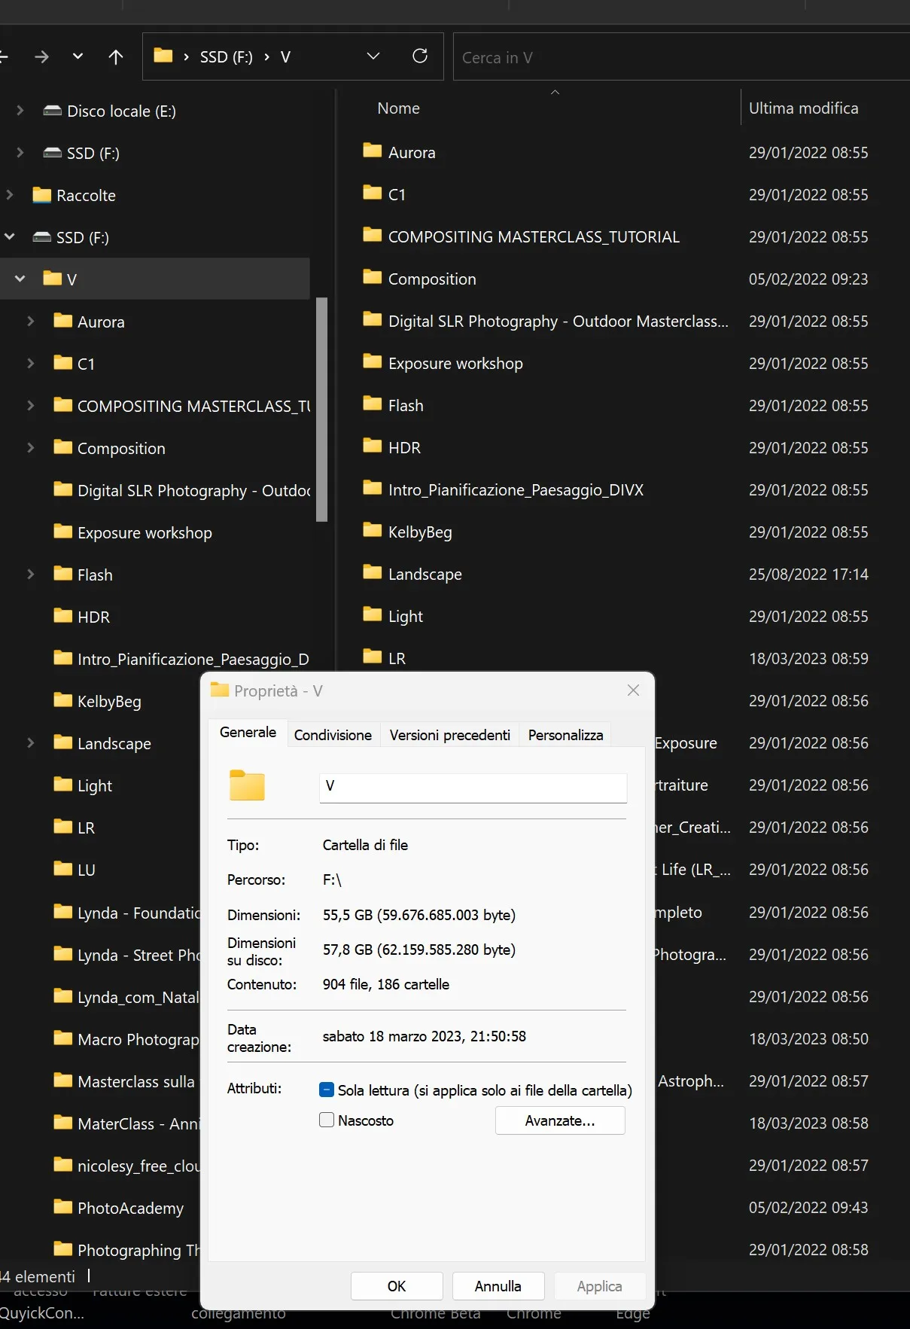Viewport: 910px width, 1329px height.
Task: Click the Cerca in V search field
Action: point(681,57)
